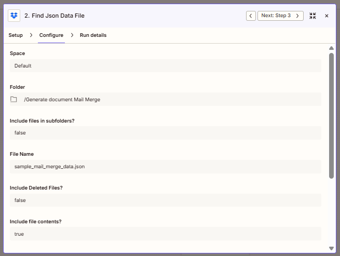
Task: Open the Setup tab
Action: point(16,35)
